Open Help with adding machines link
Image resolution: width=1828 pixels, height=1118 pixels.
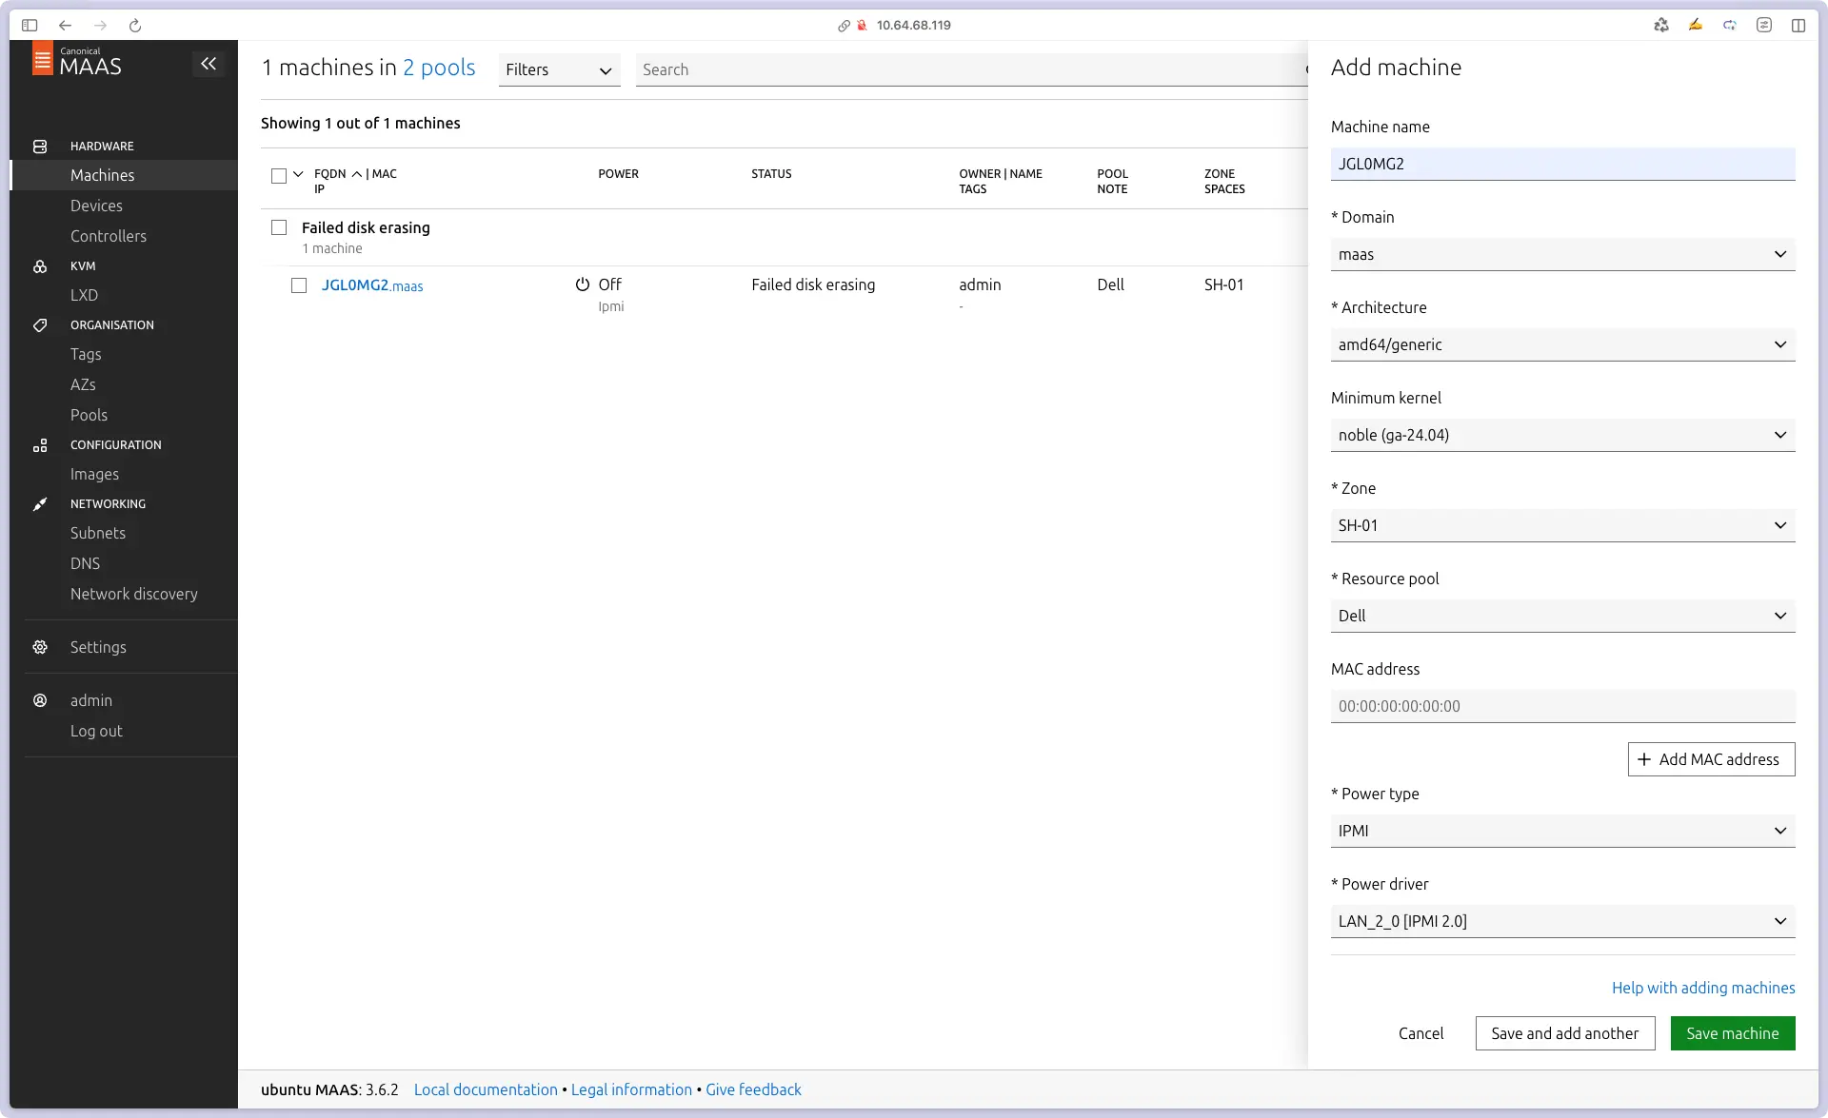click(x=1702, y=988)
